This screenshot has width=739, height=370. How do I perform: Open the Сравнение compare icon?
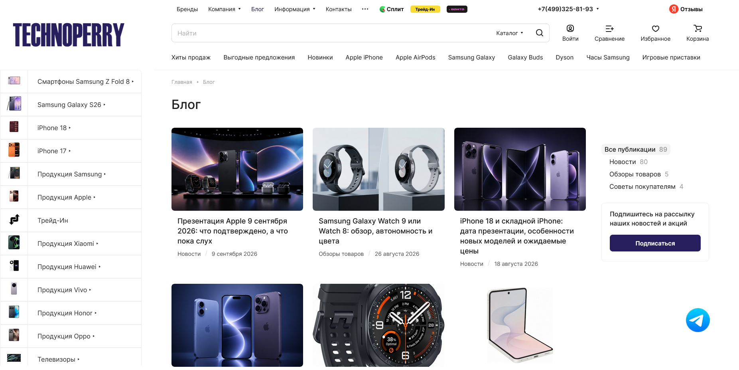(609, 28)
